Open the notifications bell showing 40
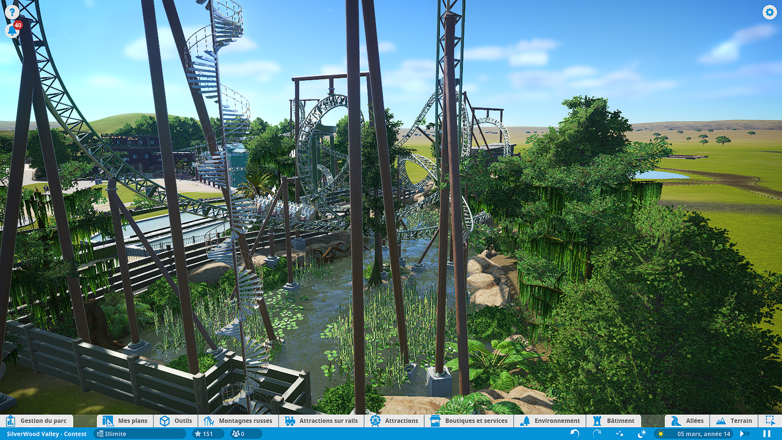Viewport: 782px width, 440px height. tap(13, 30)
